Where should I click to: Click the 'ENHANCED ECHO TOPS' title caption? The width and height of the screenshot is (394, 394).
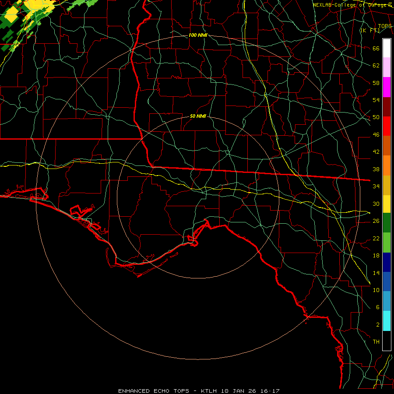[x=154, y=391]
